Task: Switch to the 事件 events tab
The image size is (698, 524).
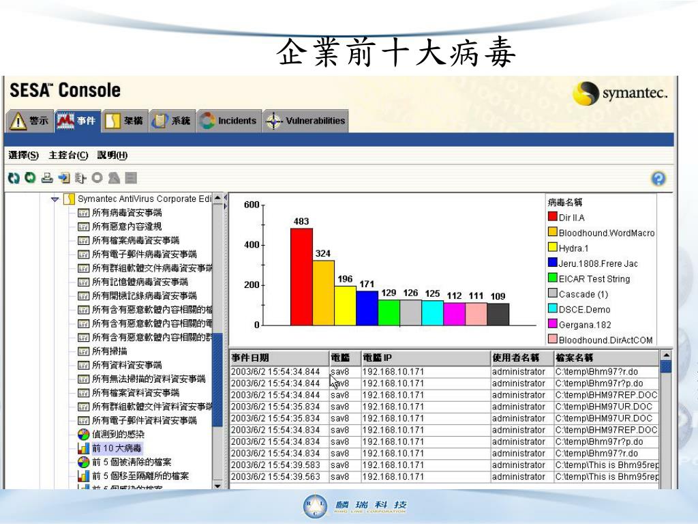Action: pyautogui.click(x=77, y=121)
